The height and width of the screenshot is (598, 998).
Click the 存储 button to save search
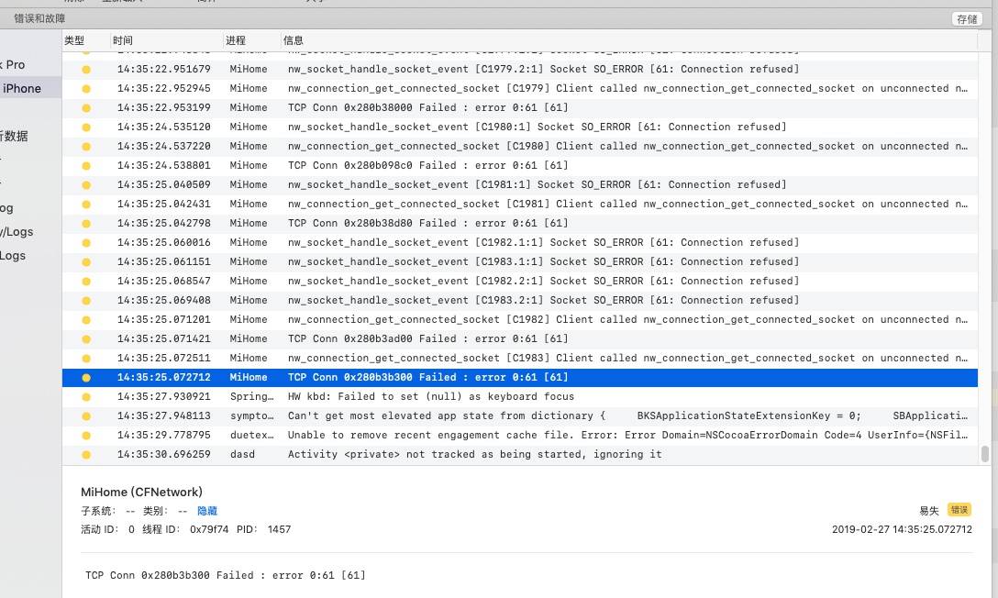(966, 17)
